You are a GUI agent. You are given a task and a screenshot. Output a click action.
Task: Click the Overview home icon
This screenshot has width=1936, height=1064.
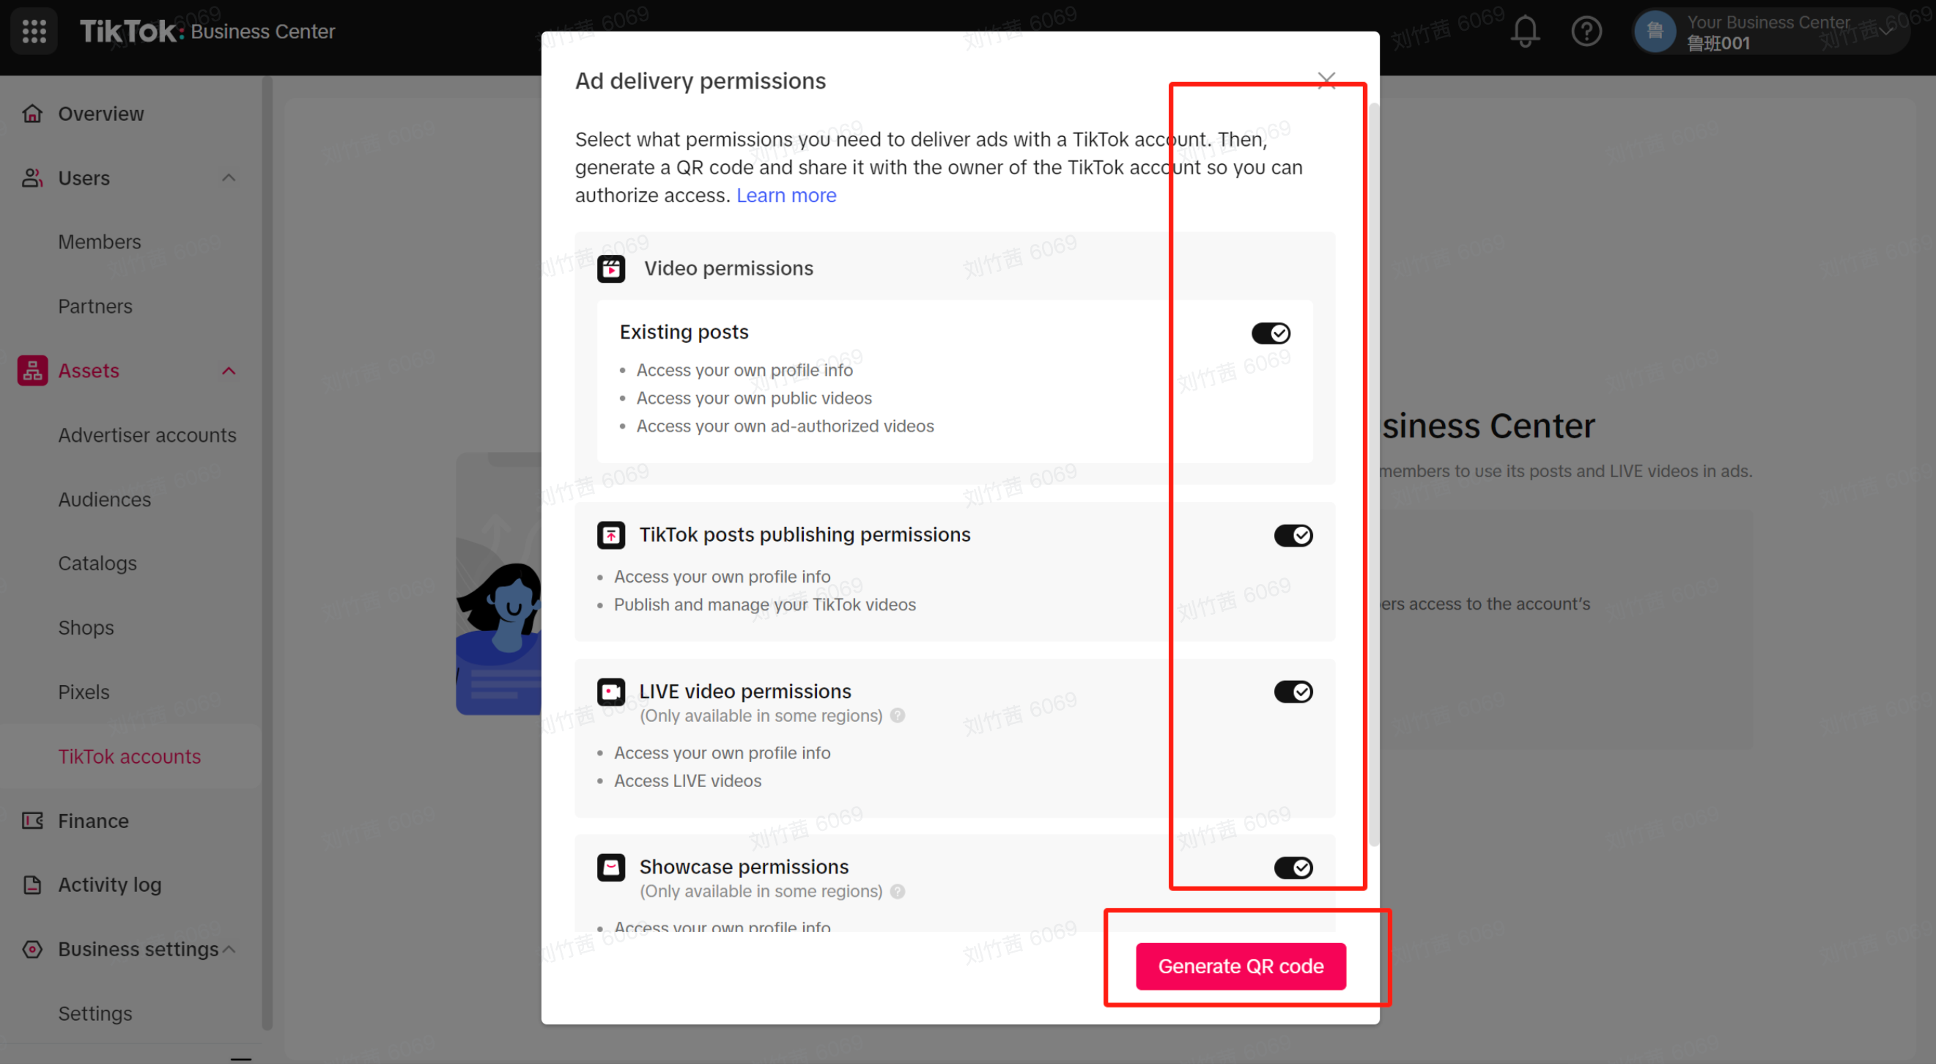coord(32,114)
